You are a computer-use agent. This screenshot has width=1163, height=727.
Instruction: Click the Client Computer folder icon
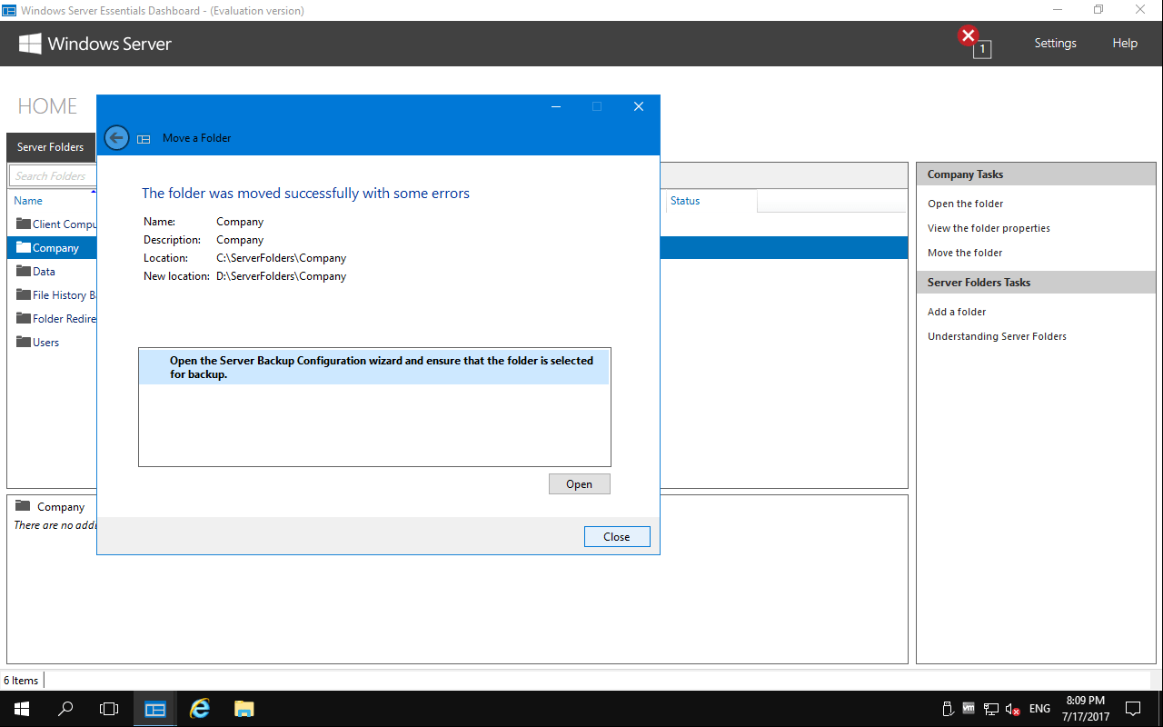23,224
